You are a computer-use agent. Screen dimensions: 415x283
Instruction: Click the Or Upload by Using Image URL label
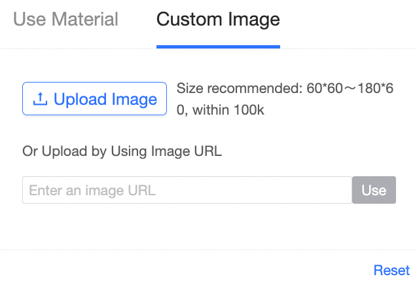[122, 152]
